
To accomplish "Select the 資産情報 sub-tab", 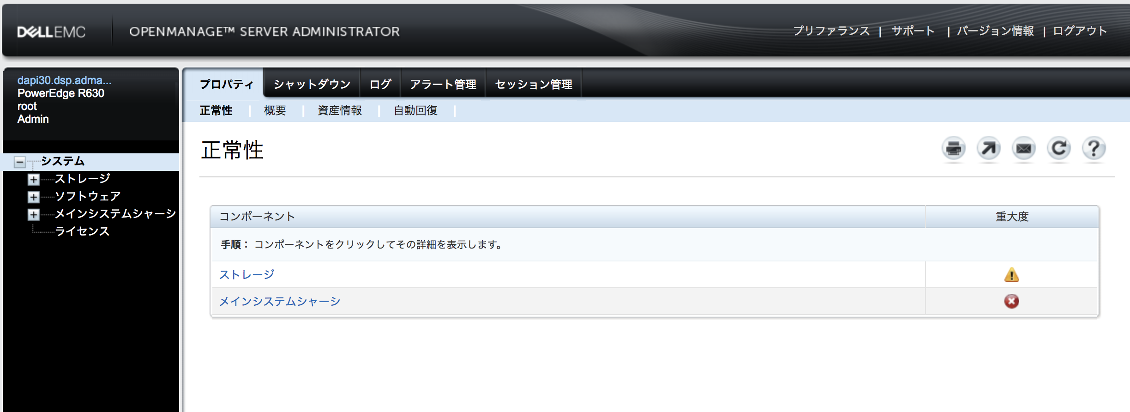I will [340, 110].
